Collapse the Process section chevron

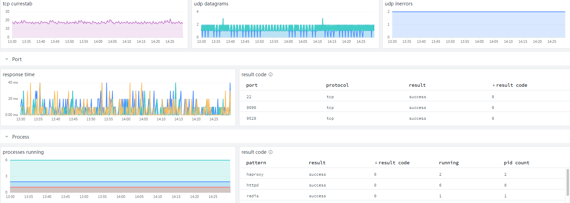[7, 137]
